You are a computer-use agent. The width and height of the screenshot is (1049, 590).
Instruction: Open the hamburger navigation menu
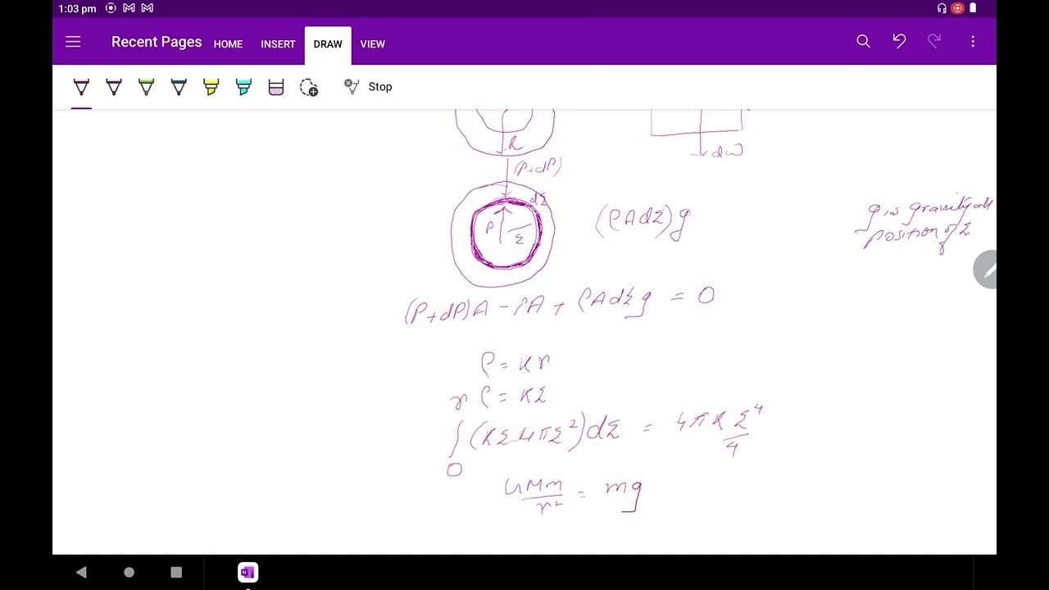(73, 42)
